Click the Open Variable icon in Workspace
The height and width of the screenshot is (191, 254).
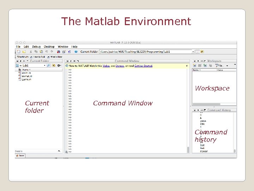(x=200, y=65)
